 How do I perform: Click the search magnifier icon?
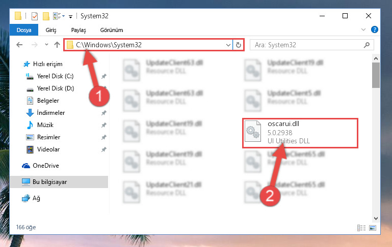point(367,45)
